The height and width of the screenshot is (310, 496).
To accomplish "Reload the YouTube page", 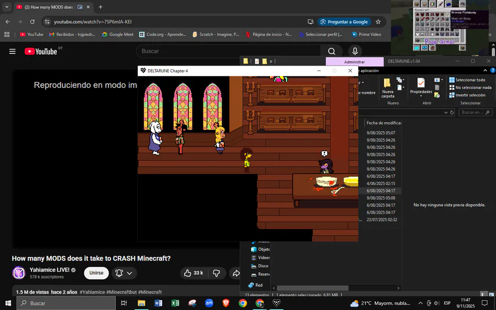I will click(33, 22).
